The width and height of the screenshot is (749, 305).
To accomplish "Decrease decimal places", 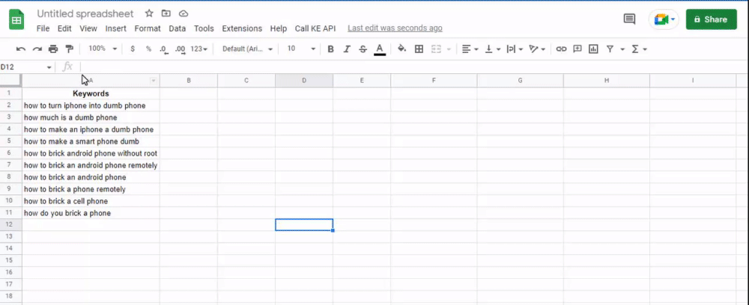I will 164,49.
